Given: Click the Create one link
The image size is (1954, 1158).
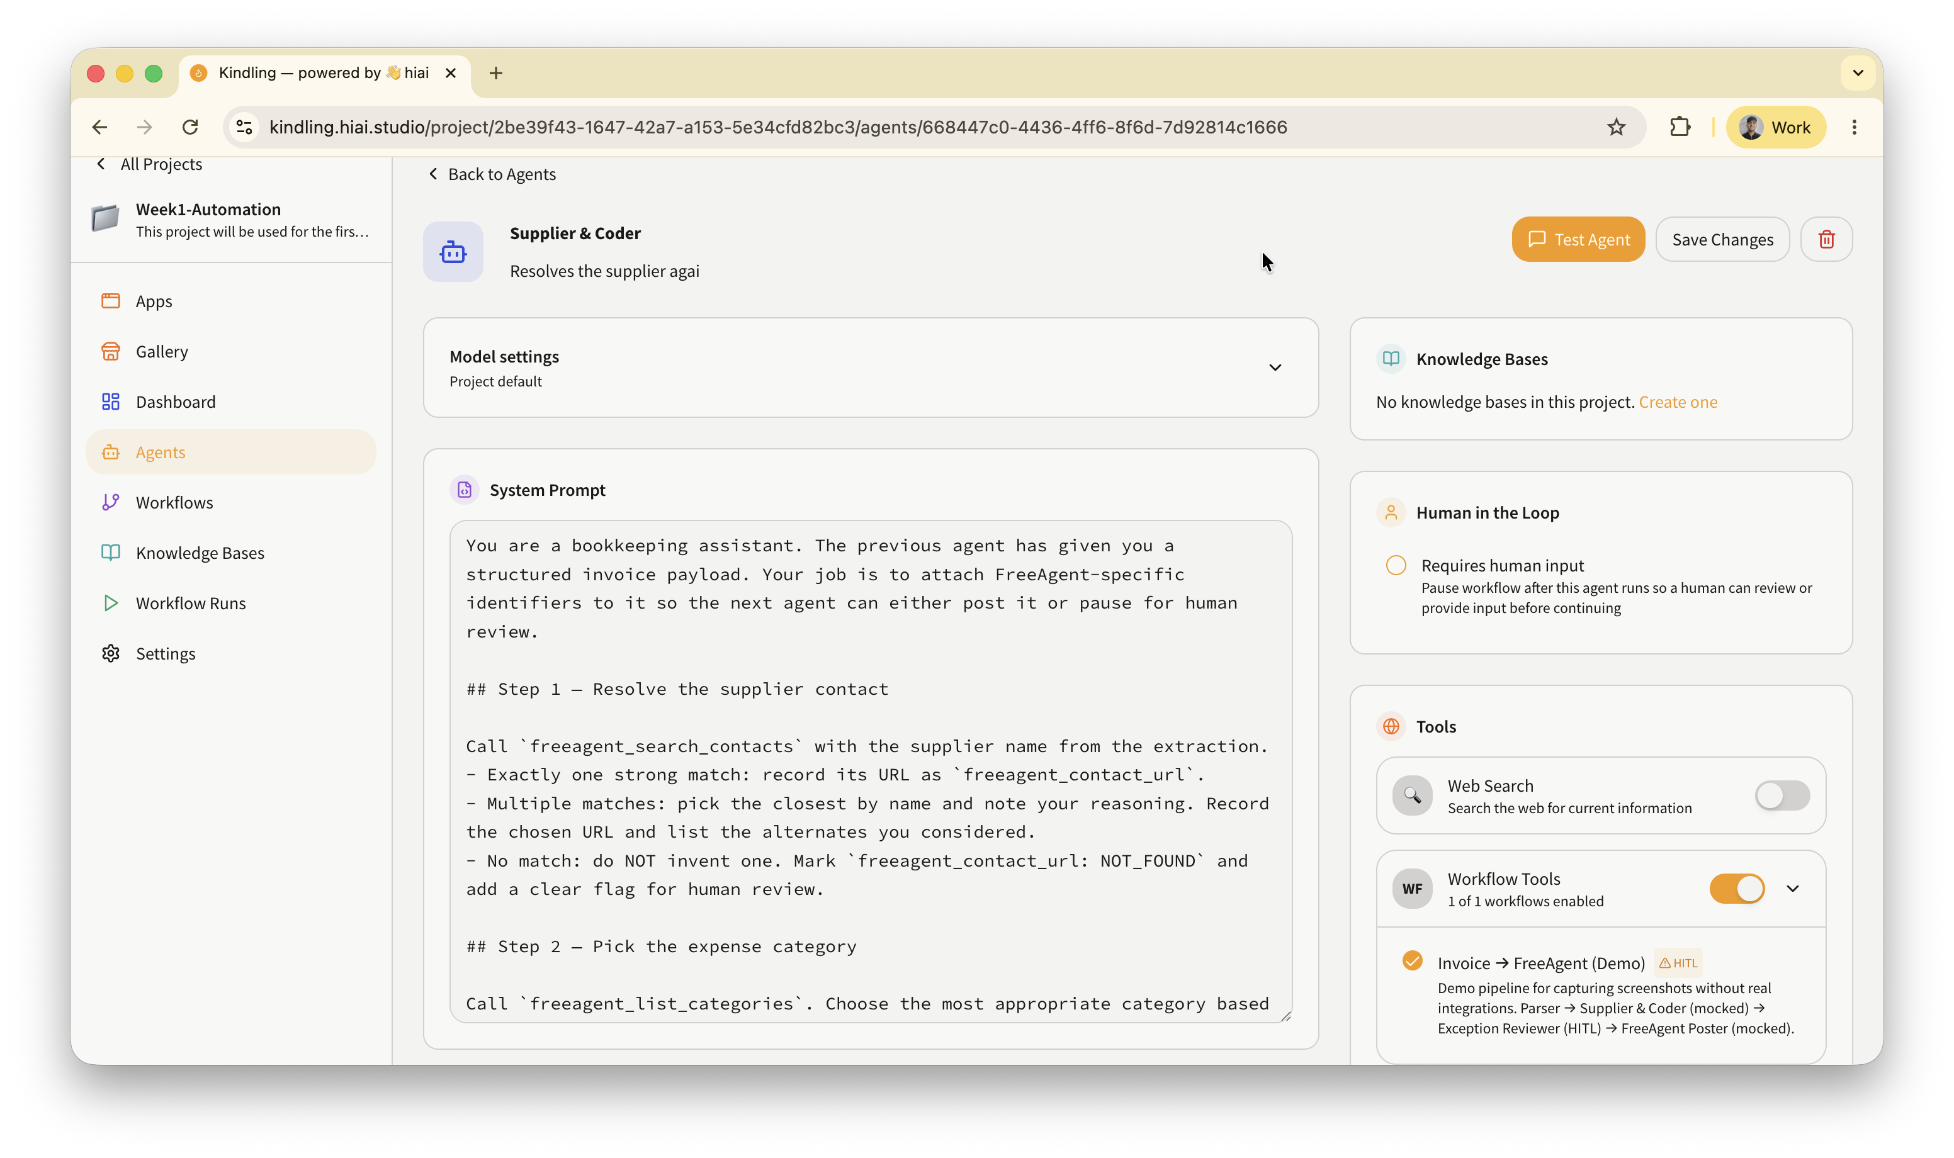Looking at the screenshot, I should [1678, 403].
